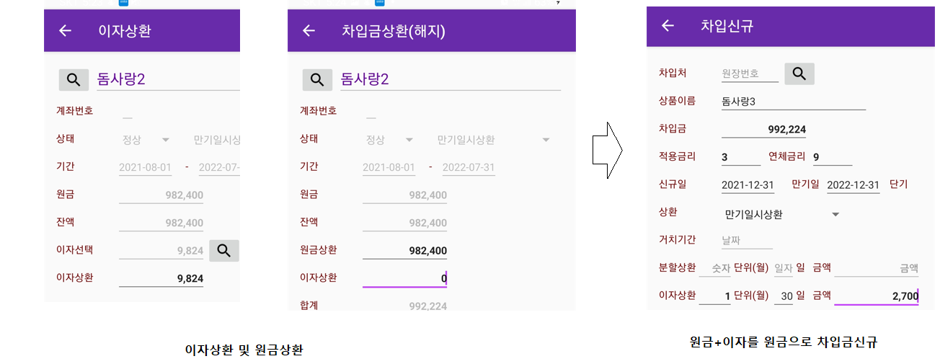The height and width of the screenshot is (364, 940).
Task: Click the 신규일 date 2021-12-31
Action: pyautogui.click(x=748, y=185)
